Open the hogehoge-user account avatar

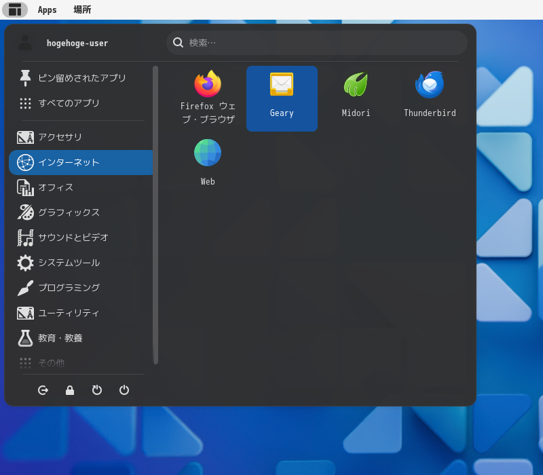[25, 43]
